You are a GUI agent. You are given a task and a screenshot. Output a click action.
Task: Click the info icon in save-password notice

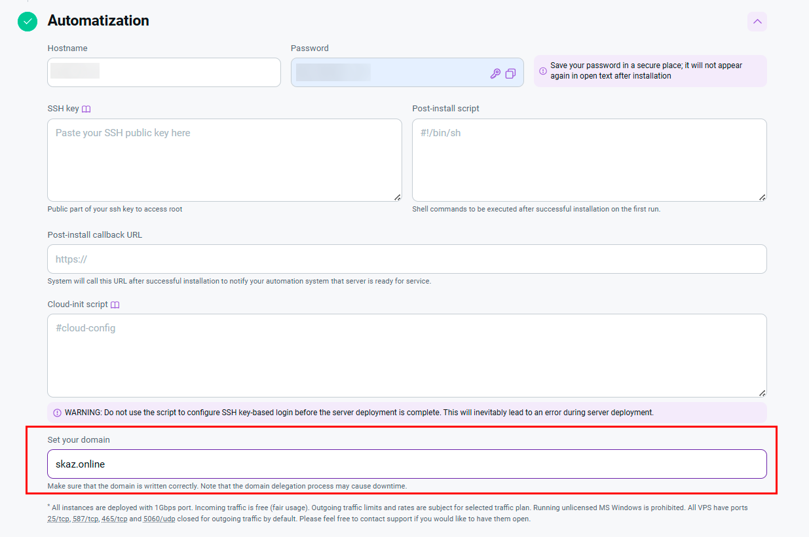(543, 71)
